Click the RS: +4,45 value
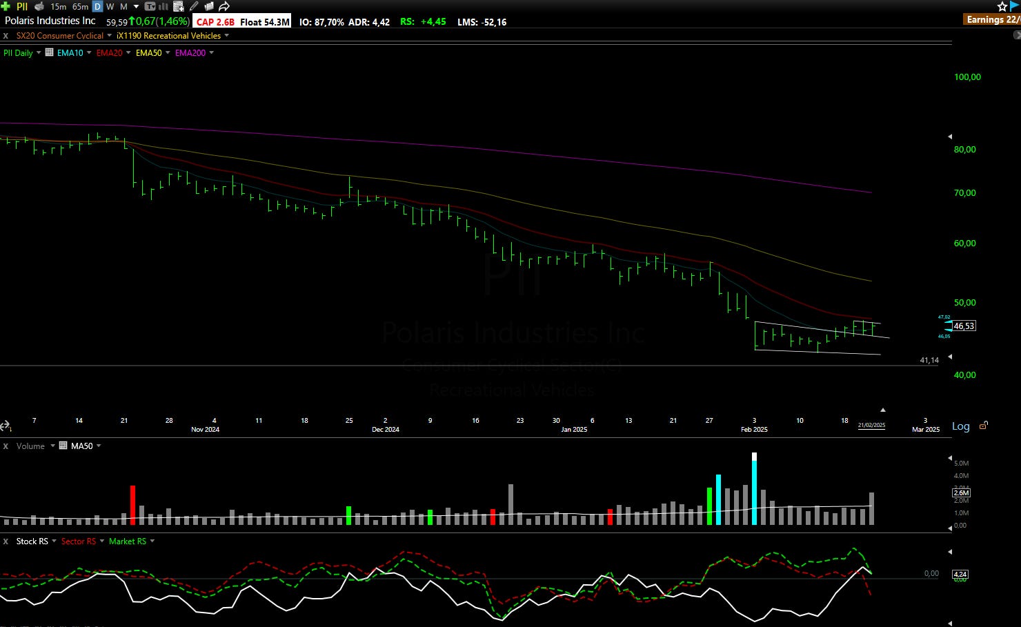The image size is (1021, 627). (423, 22)
